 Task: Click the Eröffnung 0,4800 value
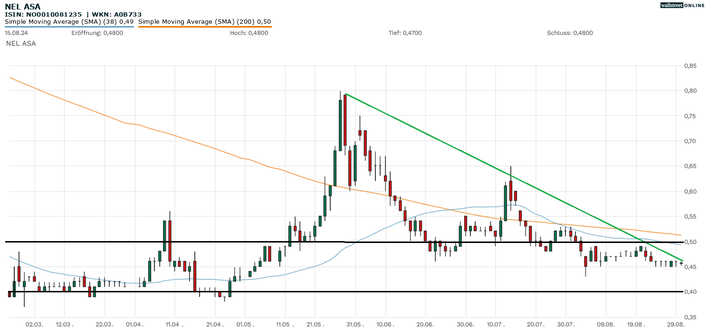tap(97, 33)
